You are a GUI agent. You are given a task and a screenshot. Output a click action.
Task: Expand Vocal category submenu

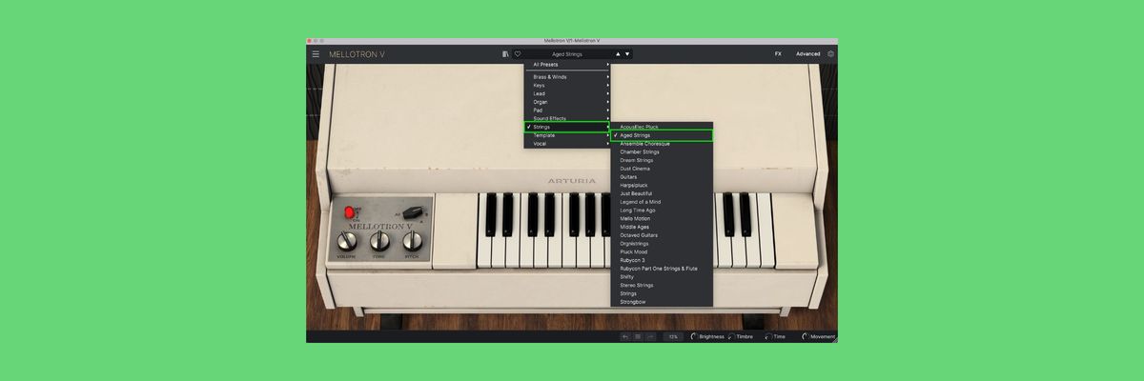[567, 144]
